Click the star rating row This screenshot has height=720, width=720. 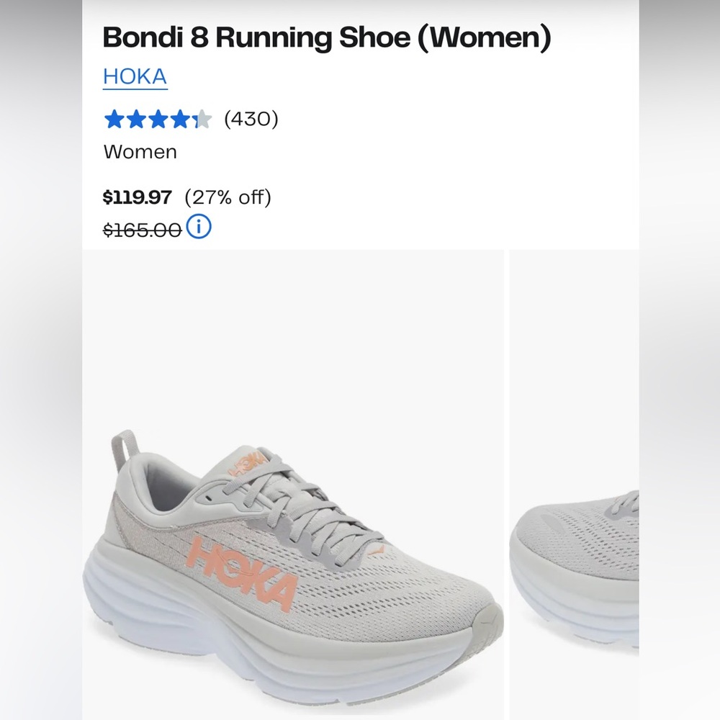click(158, 118)
